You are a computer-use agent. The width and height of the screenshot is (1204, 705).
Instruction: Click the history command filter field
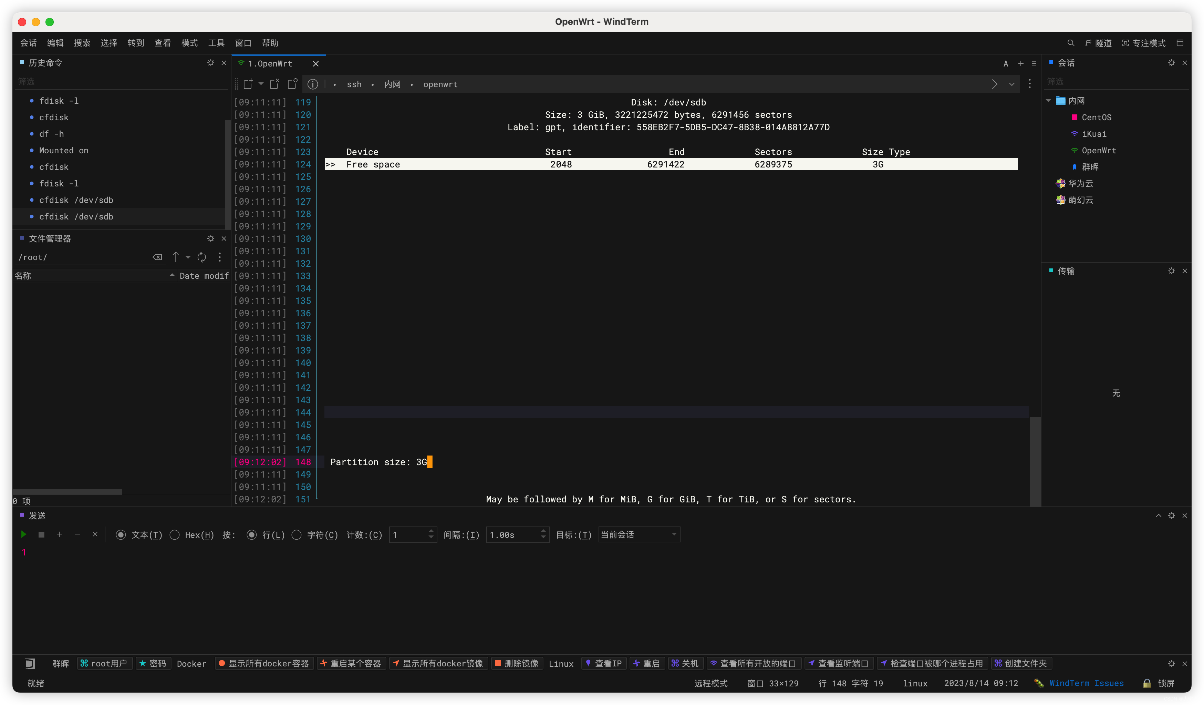(x=120, y=82)
